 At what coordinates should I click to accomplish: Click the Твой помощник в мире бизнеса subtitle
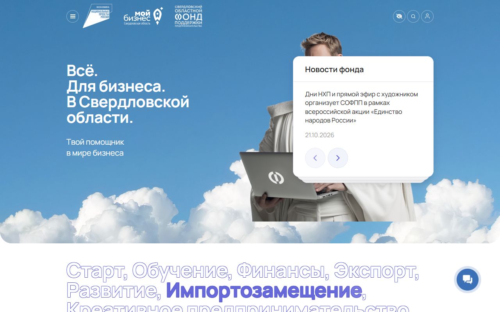click(95, 147)
